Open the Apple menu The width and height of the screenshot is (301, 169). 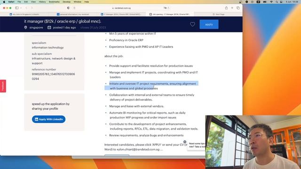coord(4,2)
